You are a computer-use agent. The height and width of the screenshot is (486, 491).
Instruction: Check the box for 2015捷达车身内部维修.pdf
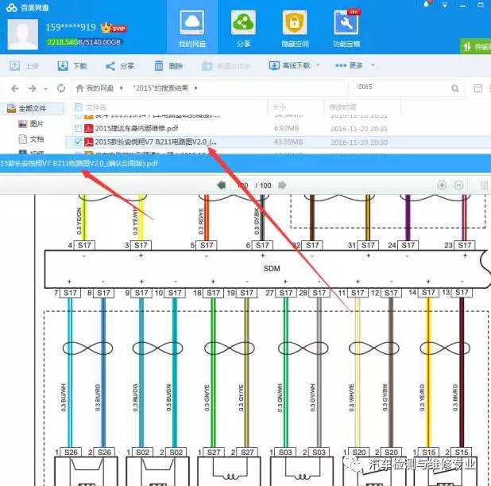click(77, 127)
